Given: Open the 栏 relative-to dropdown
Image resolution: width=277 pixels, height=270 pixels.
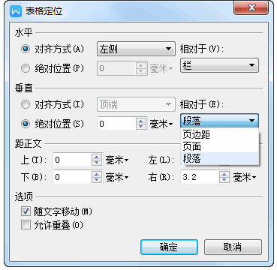Looking at the screenshot, I should [219, 65].
